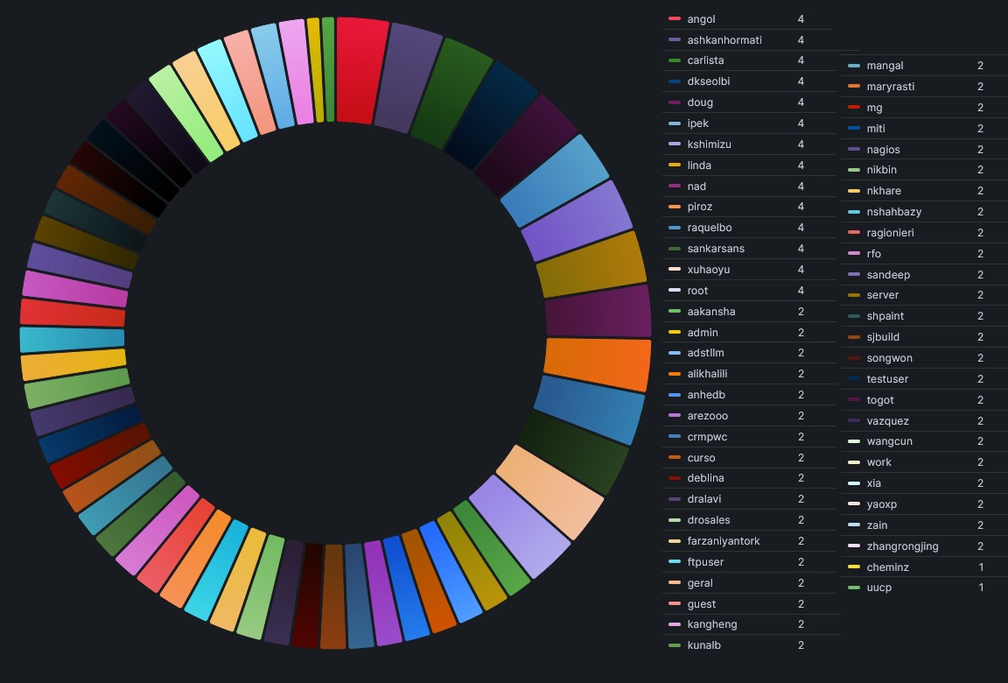Click the zhangrongjing legend label
The image size is (1008, 683).
[x=902, y=546]
